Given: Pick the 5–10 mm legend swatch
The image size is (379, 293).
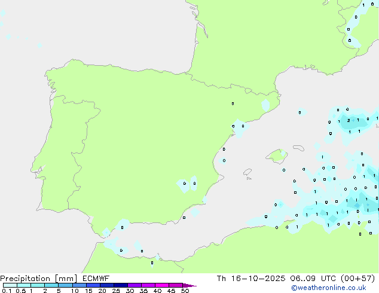Looking at the screenshot, I should (65, 285).
